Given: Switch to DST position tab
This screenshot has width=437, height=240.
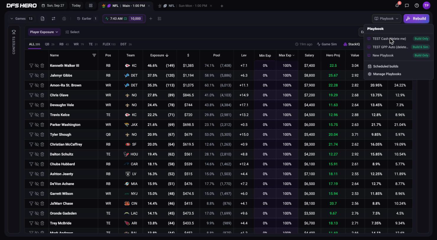Looking at the screenshot, I should pyautogui.click(x=126, y=44).
